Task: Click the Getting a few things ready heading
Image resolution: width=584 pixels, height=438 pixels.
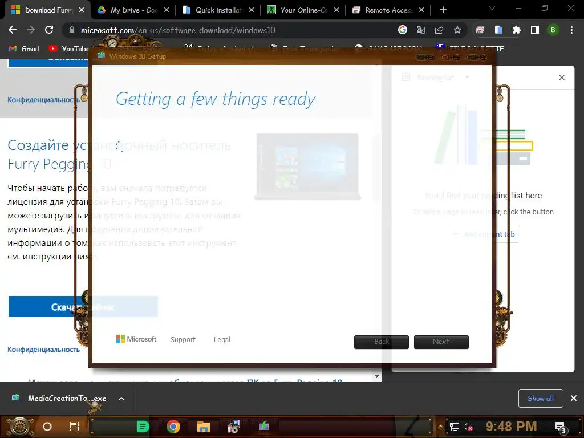Action: coord(216,99)
